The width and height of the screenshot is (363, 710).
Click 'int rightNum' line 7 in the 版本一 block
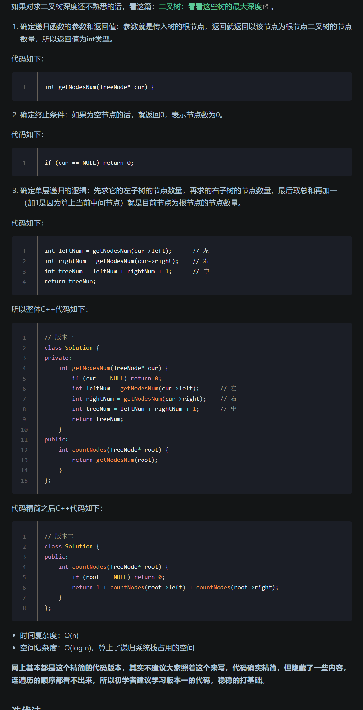coord(139,399)
